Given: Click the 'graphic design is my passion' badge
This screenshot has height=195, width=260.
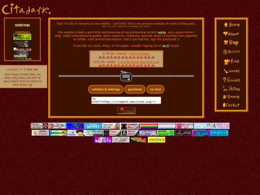Looking at the screenshot, I should tap(221, 126).
